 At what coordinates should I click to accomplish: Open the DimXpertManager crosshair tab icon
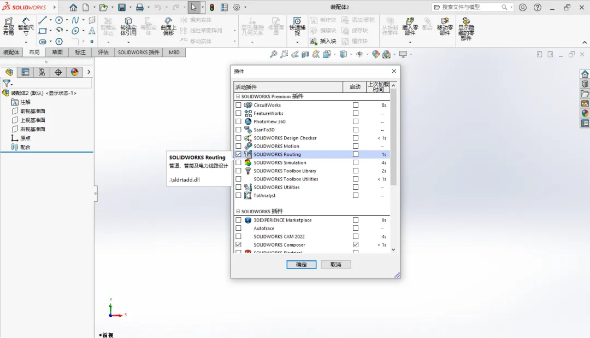(58, 72)
